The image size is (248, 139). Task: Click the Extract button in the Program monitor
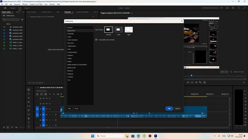tap(192, 82)
